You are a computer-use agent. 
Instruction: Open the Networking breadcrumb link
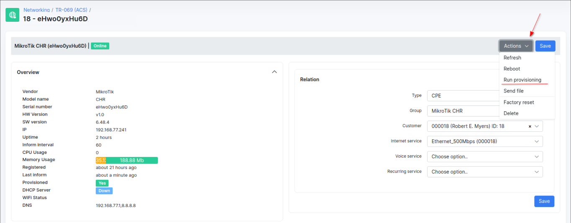[36, 10]
